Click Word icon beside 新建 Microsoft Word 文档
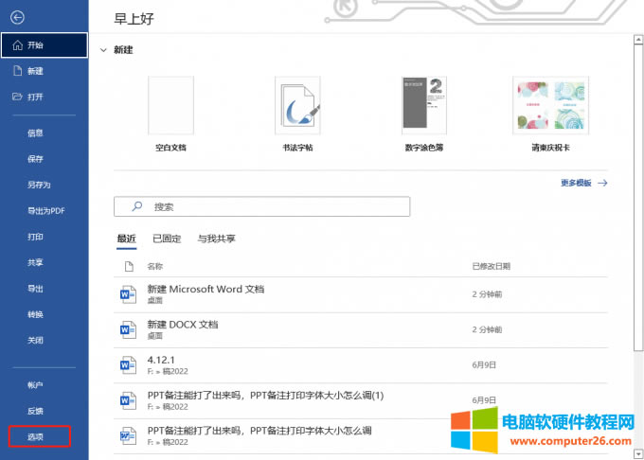Viewport: 644px width, 460px height. pyautogui.click(x=128, y=295)
